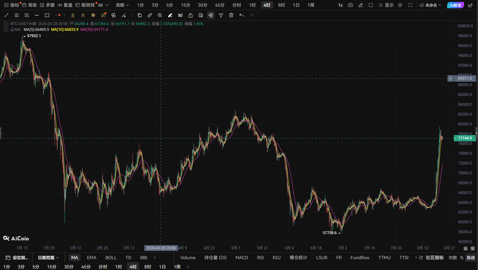
Task: Toggle the percent scale mode
Action: [x=462, y=258]
